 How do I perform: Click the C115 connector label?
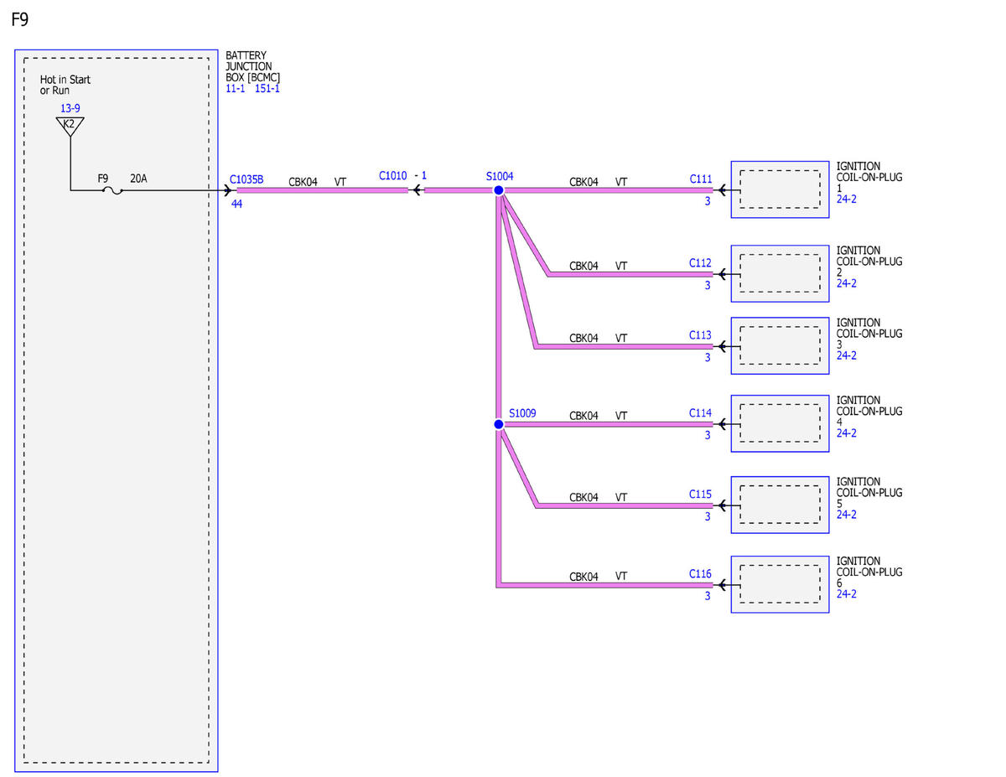tap(701, 495)
